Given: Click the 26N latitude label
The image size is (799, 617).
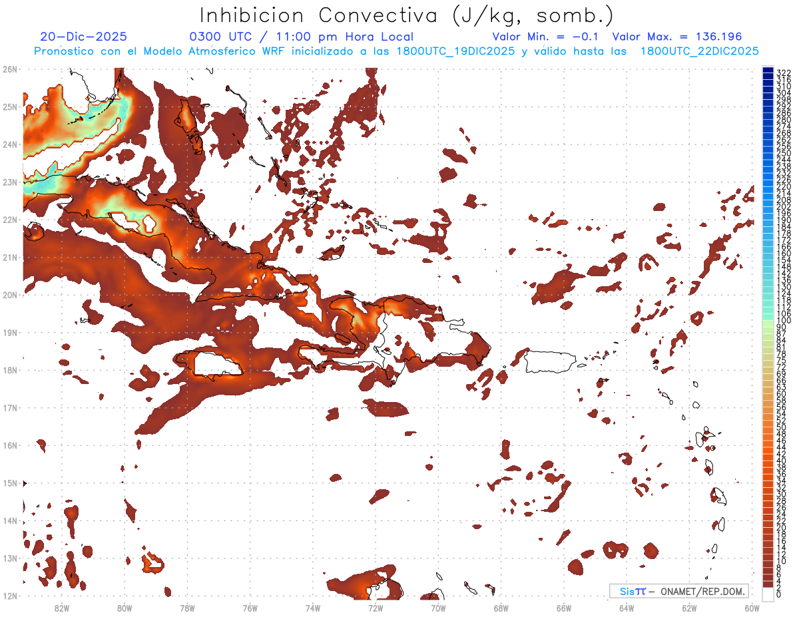Looking at the screenshot, I should pyautogui.click(x=9, y=69).
